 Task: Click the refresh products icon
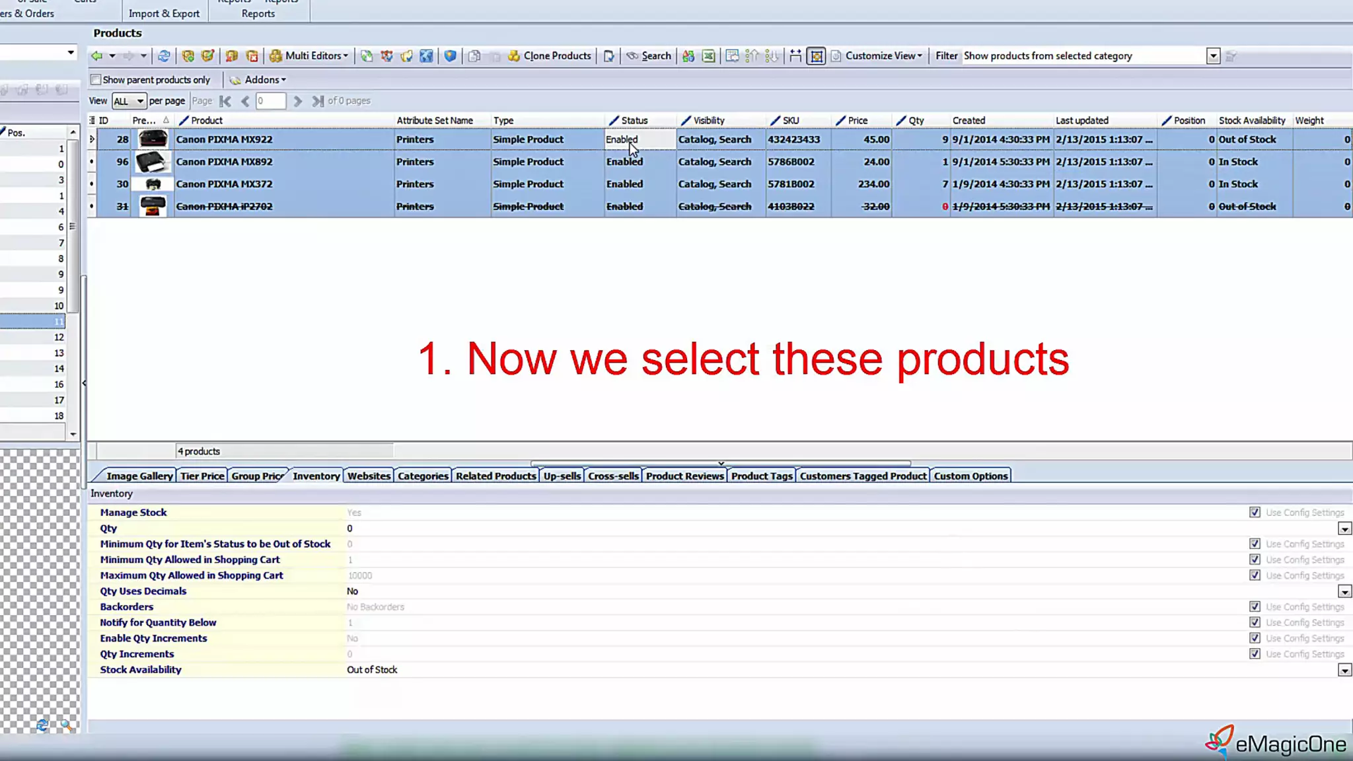(x=164, y=56)
